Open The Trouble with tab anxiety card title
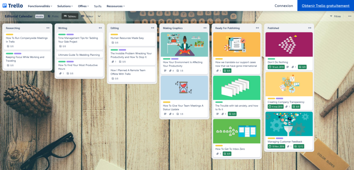The height and width of the screenshot is (170, 354). [236, 107]
